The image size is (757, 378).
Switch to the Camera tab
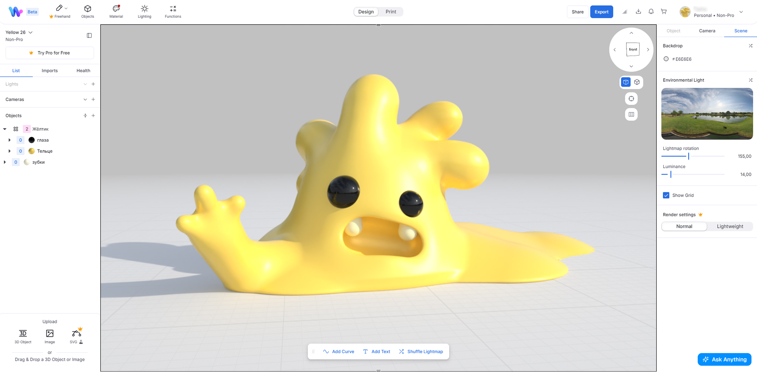707,31
